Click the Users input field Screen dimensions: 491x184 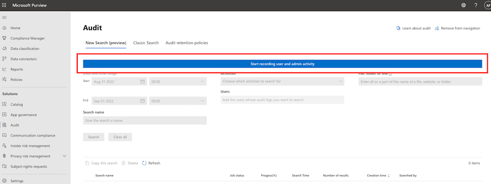click(x=282, y=100)
